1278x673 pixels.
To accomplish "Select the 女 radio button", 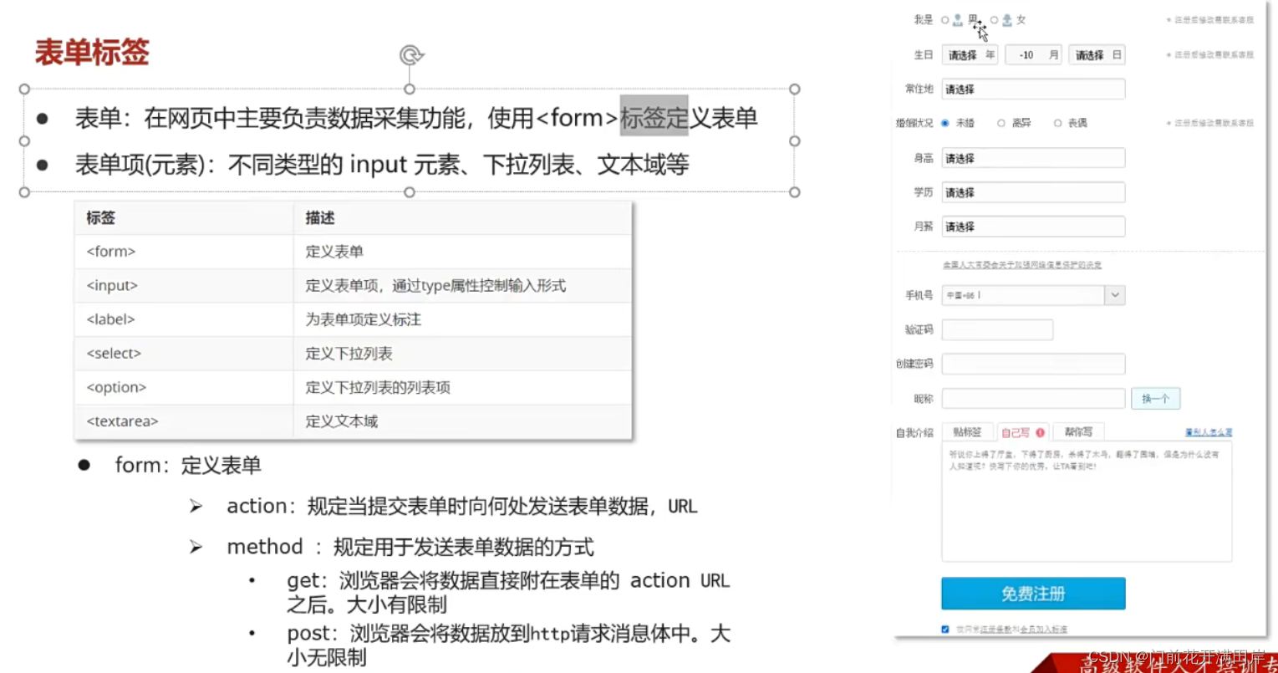I will 995,20.
